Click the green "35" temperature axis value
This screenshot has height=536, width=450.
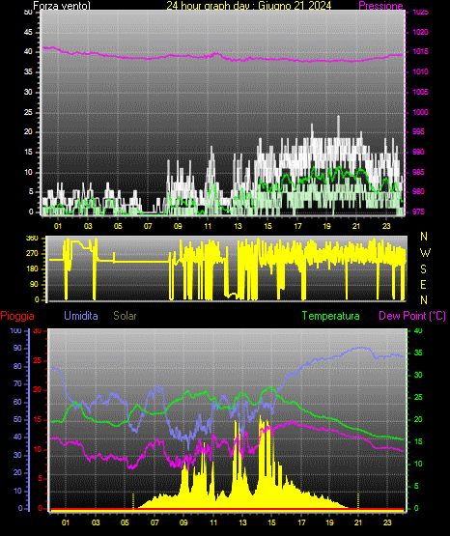418,353
